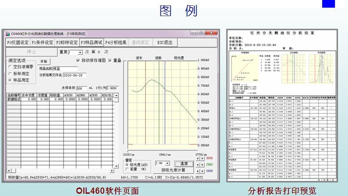
Task: Click the 1行1列 field showing 1.0000
Action: (112, 88)
